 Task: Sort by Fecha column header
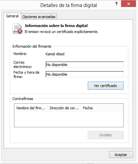pyautogui.click(x=102, y=108)
